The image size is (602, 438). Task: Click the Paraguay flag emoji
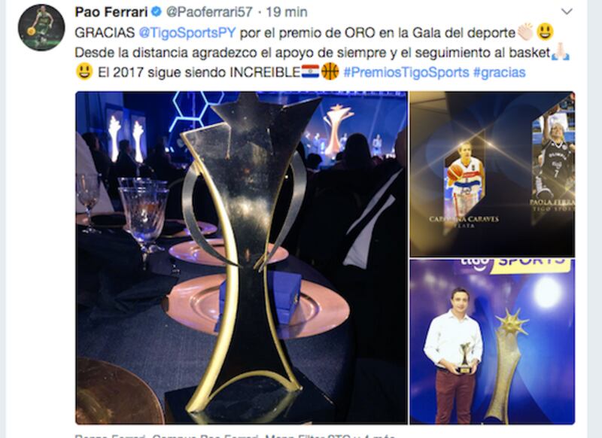(x=310, y=71)
